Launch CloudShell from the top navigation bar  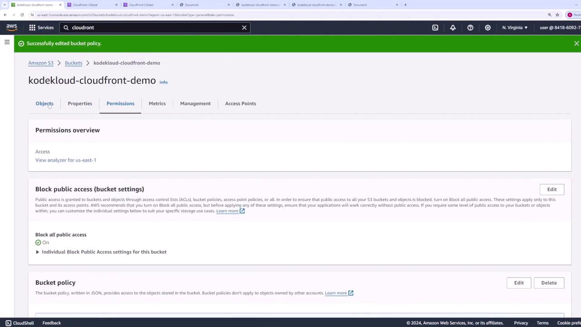point(435,27)
